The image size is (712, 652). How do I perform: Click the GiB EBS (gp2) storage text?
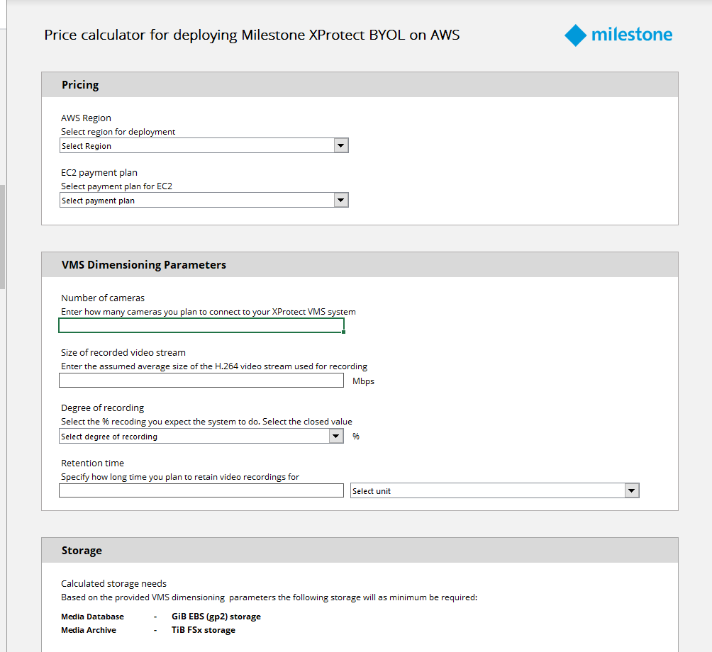click(x=216, y=617)
